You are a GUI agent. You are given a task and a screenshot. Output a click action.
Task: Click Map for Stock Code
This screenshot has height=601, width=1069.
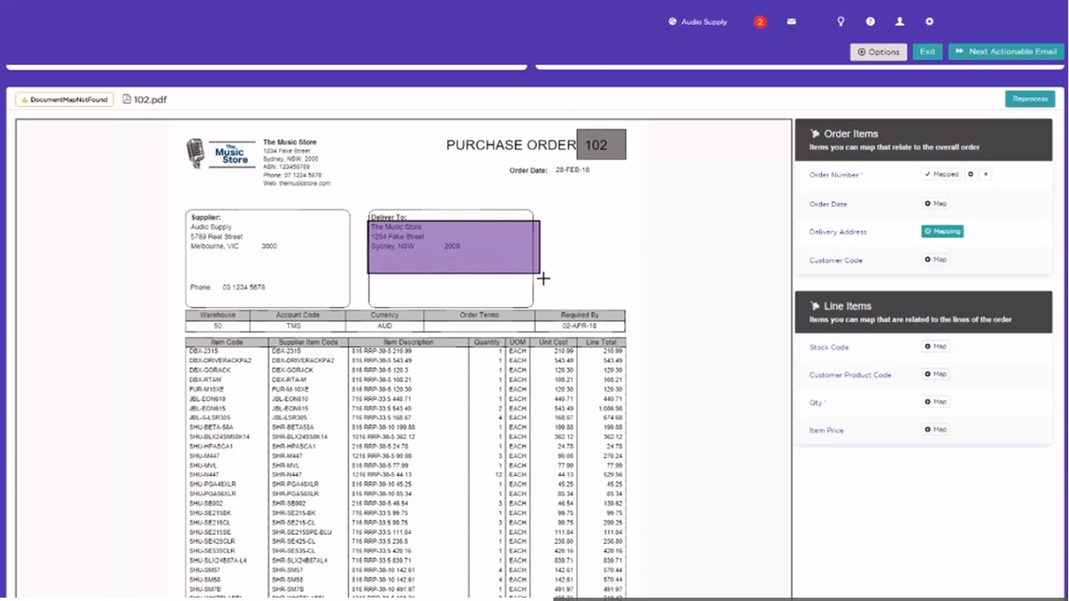coord(935,346)
